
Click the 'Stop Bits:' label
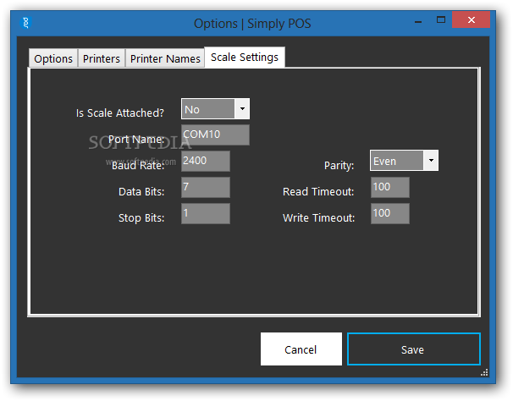[x=141, y=217]
